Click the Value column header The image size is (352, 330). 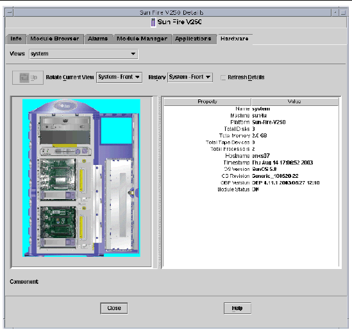click(x=294, y=101)
